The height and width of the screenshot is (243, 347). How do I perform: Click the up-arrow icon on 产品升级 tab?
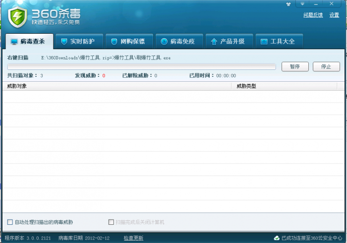click(x=214, y=41)
